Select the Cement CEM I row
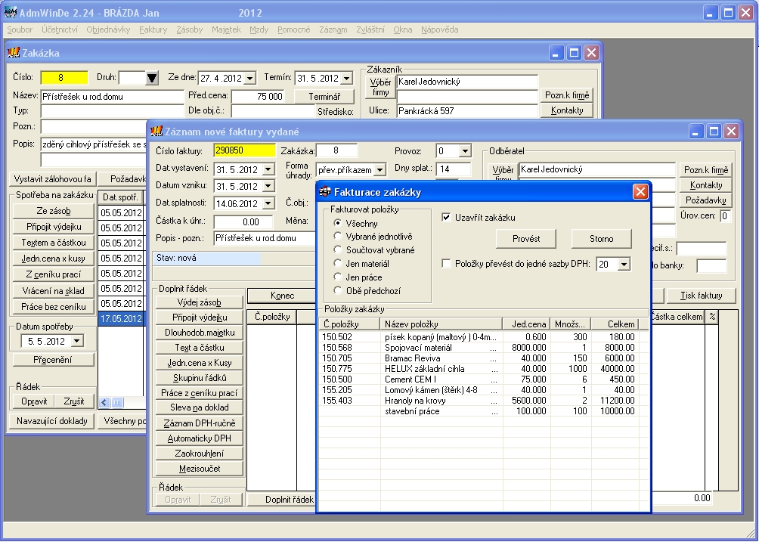This screenshot has height=542, width=759. coord(479,379)
